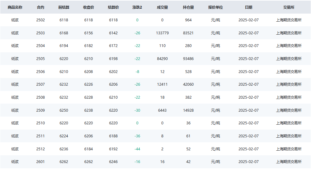Select the 合约 column header
The image size is (311, 172).
[40, 7]
